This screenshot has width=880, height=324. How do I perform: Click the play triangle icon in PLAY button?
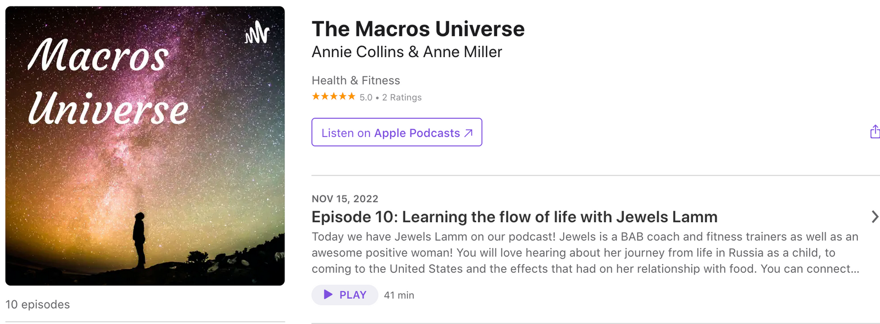[328, 295]
